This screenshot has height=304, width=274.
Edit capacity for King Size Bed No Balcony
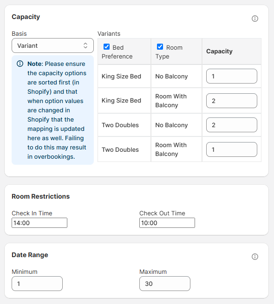[x=231, y=76]
